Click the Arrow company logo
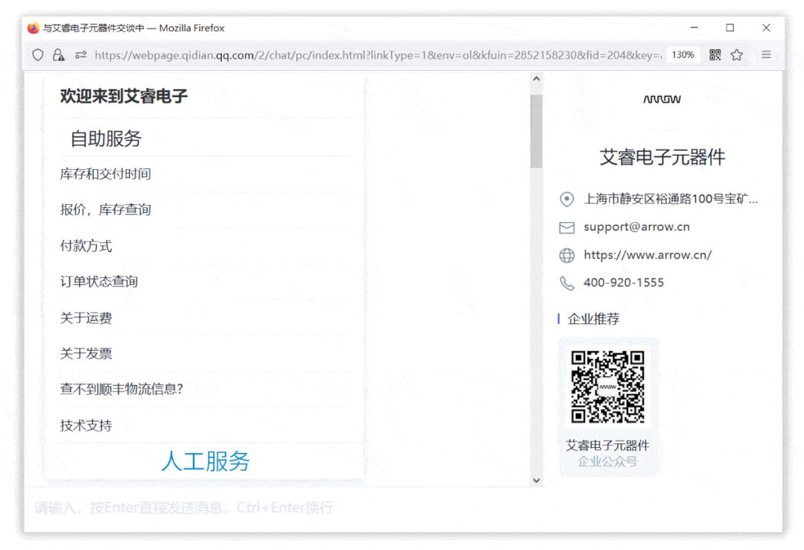Image resolution: width=804 pixels, height=550 pixels. coord(662,99)
